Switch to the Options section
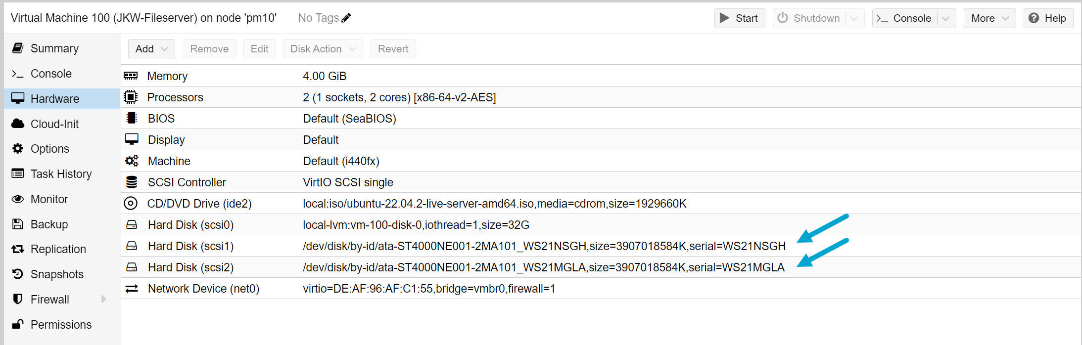The height and width of the screenshot is (345, 1082). tap(50, 148)
